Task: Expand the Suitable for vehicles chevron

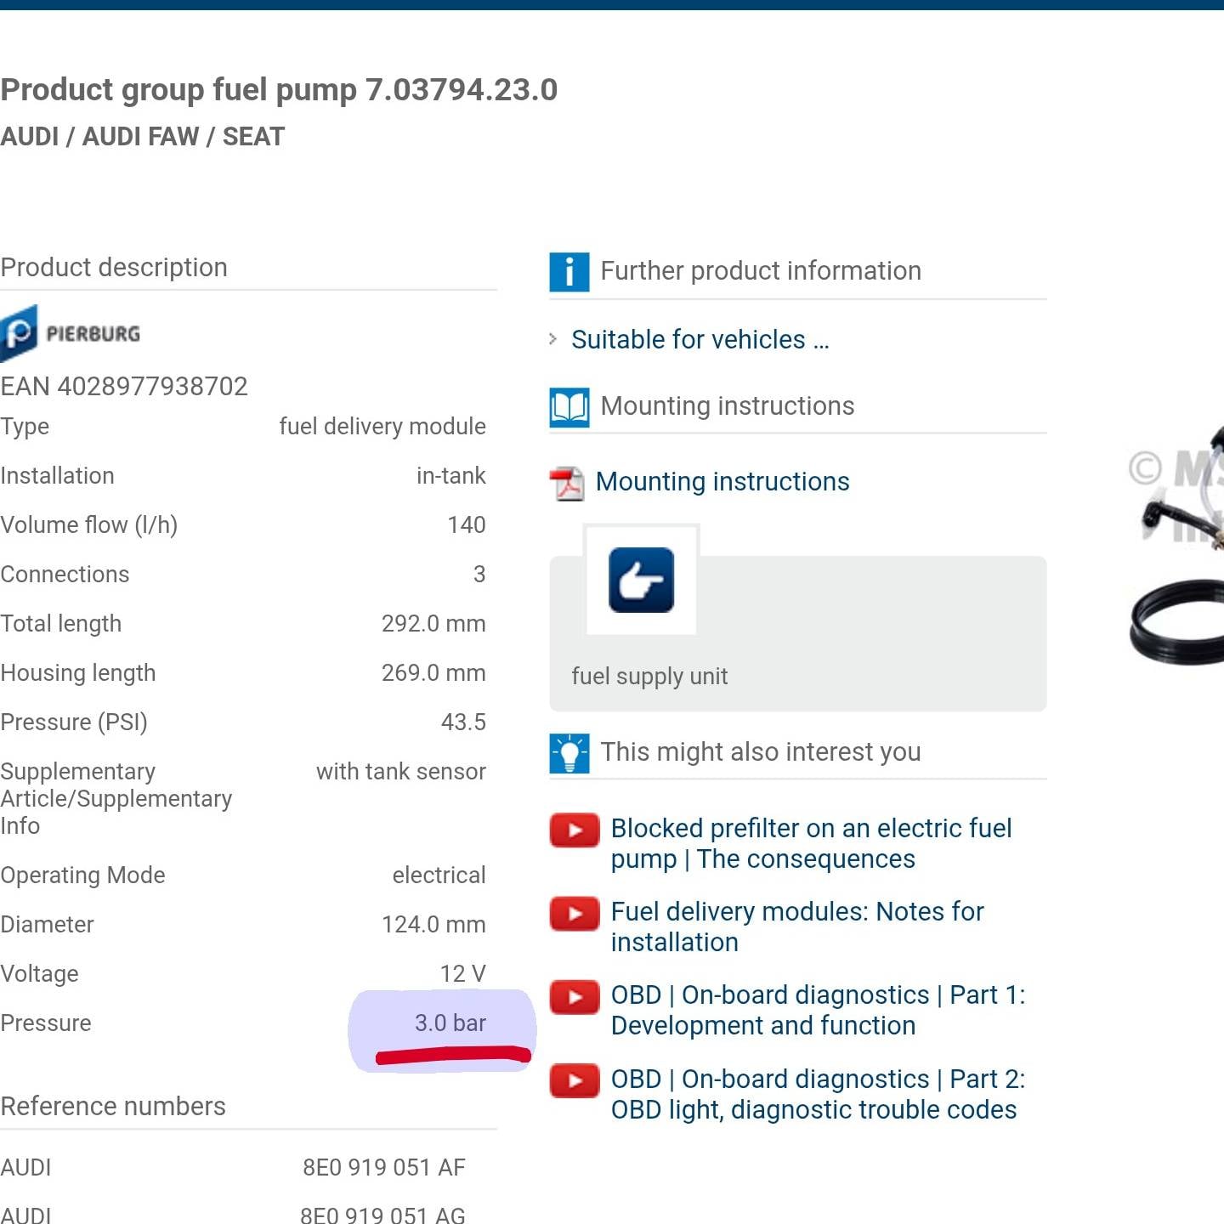Action: click(x=553, y=339)
